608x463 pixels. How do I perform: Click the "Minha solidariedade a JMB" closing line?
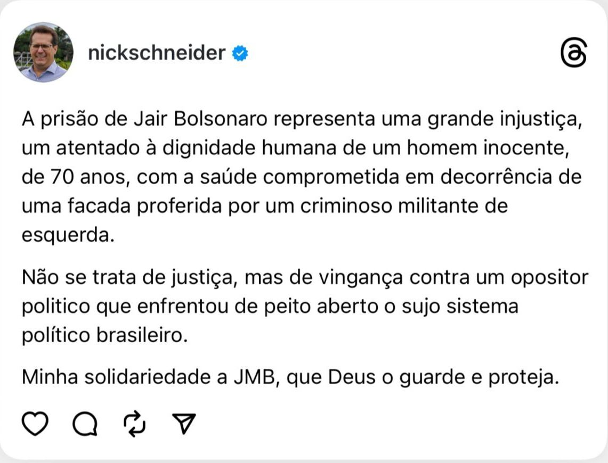tap(290, 376)
